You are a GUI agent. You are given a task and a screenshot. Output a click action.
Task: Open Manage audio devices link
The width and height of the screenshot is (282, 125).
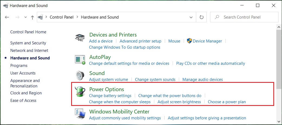[202, 80]
